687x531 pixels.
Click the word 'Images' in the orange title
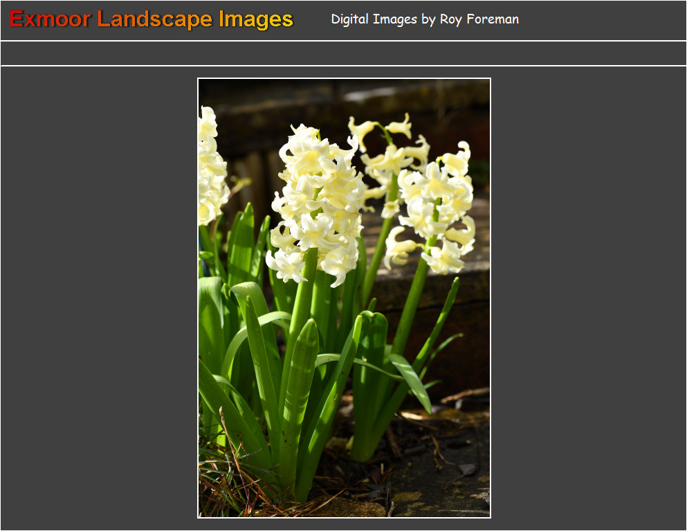pyautogui.click(x=256, y=19)
